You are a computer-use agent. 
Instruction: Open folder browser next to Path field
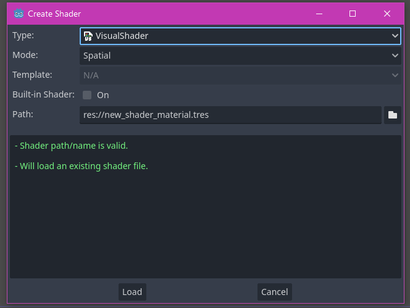[x=393, y=115]
